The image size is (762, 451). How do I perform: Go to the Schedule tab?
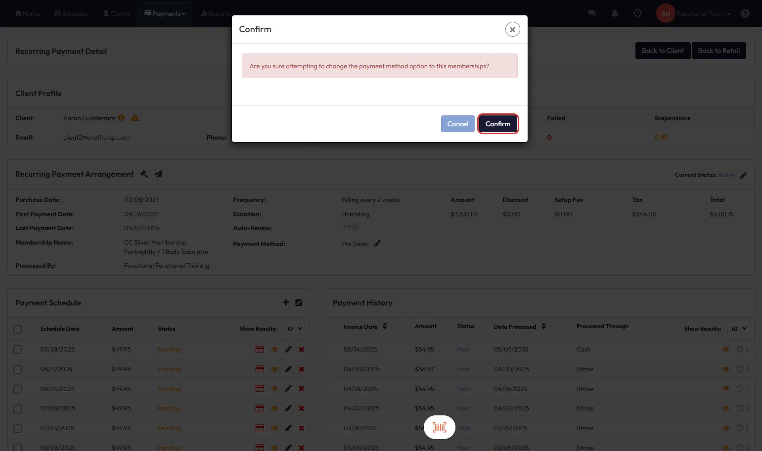(71, 14)
